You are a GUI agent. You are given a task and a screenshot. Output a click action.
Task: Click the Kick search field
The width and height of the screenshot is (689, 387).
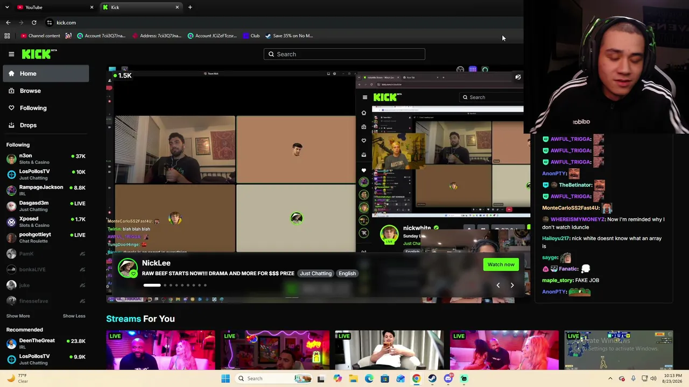pyautogui.click(x=344, y=54)
